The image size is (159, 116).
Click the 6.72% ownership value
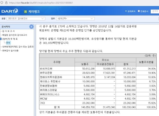(x=152, y=81)
